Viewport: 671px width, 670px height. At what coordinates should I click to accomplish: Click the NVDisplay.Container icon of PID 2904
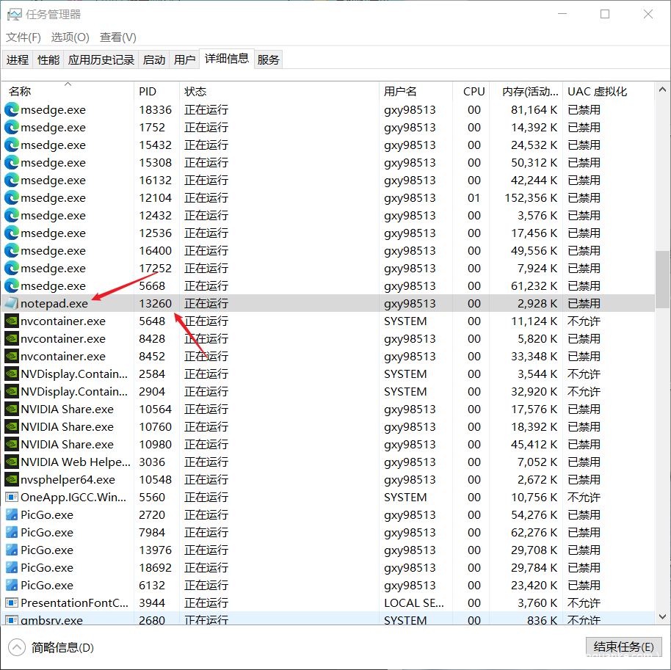coord(12,391)
